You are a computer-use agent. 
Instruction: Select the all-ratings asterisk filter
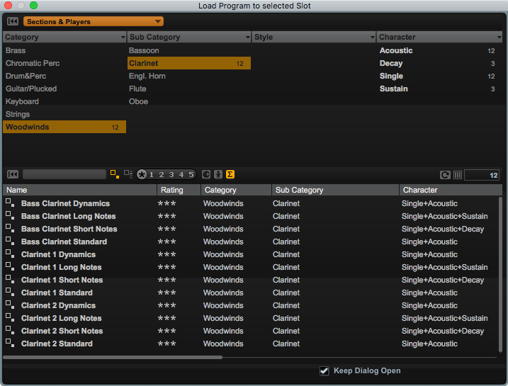[x=142, y=174]
